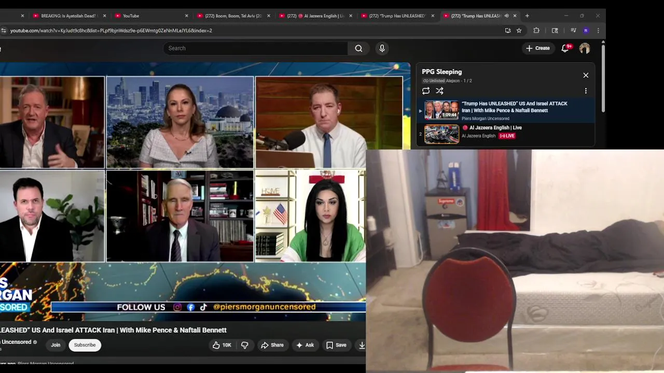Screen dimensions: 664x373
Task: Open the Trump Has UNLEASHED playlist thumbnail
Action: (441, 110)
